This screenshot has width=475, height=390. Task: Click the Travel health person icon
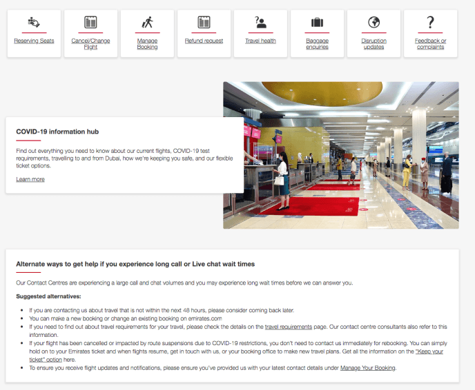(260, 22)
